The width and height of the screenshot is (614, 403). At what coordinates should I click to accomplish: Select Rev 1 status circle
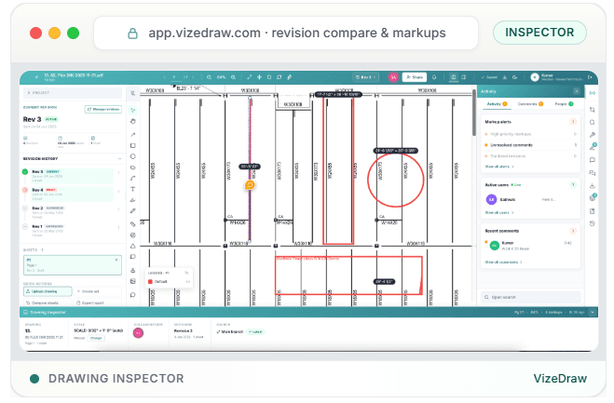[x=25, y=226]
